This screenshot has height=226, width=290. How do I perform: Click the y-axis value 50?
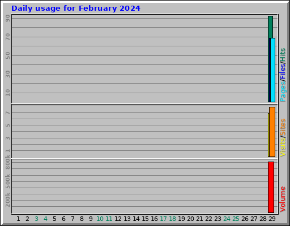7,55
